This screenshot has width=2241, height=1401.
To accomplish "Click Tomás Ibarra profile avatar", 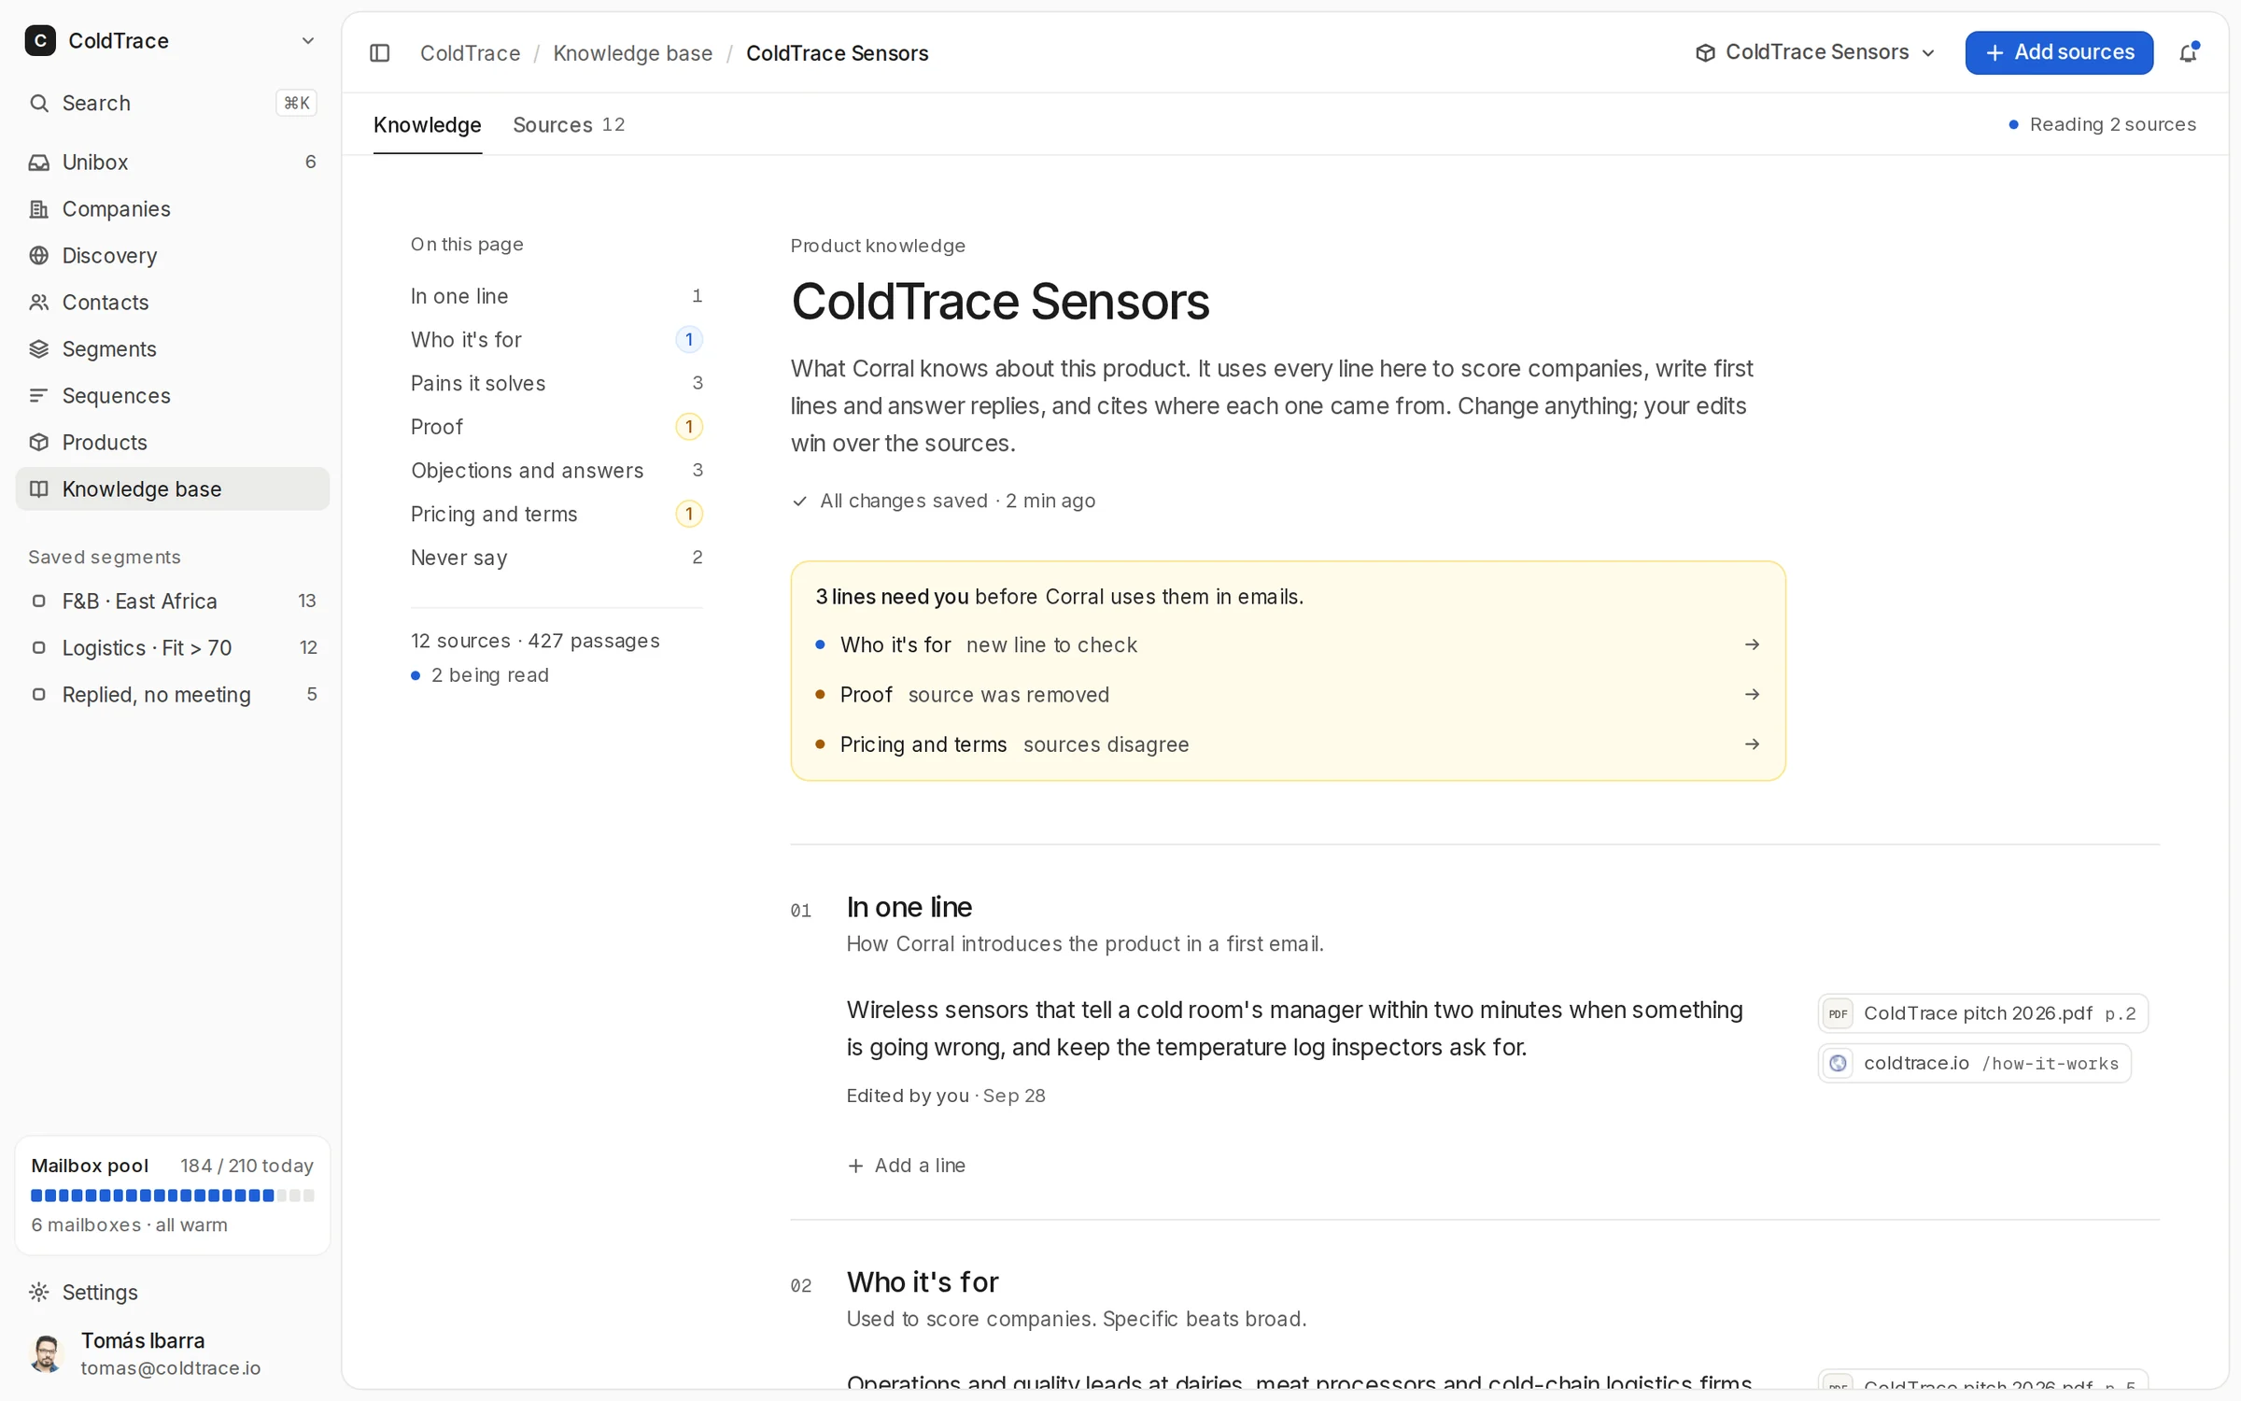I will pos(46,1354).
